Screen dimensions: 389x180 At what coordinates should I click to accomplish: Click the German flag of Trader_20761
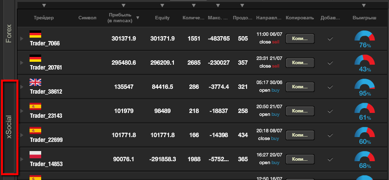click(x=35, y=58)
